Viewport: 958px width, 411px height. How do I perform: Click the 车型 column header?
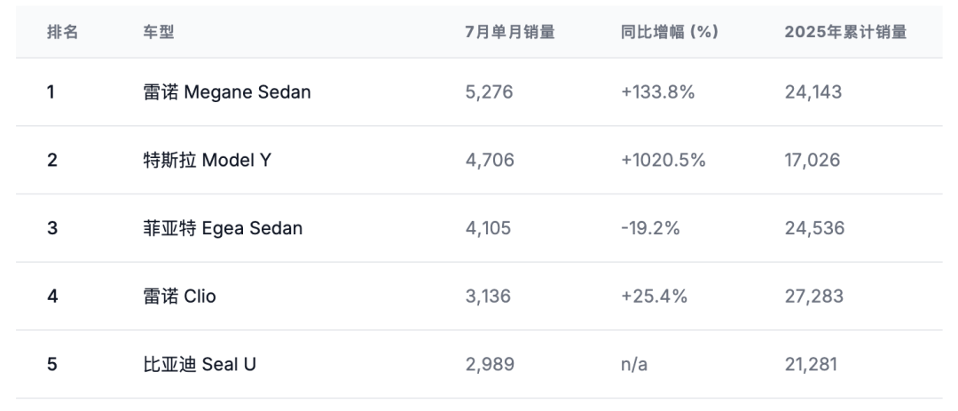[159, 32]
